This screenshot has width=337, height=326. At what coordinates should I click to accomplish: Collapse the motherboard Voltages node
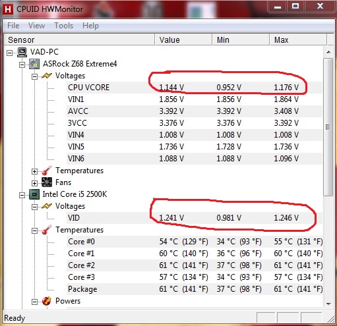coord(34,76)
